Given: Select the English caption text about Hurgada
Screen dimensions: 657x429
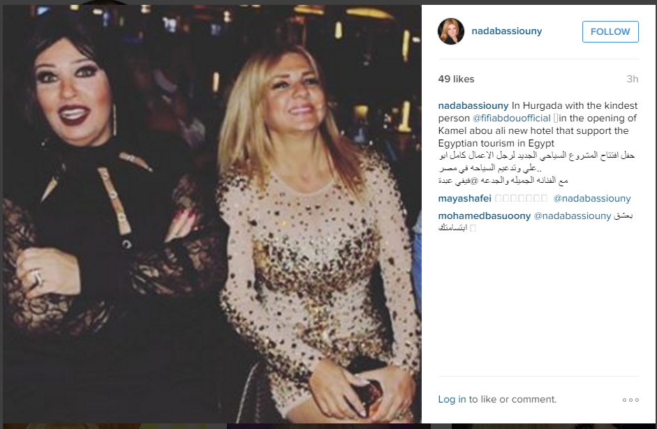Looking at the screenshot, I should click(538, 124).
